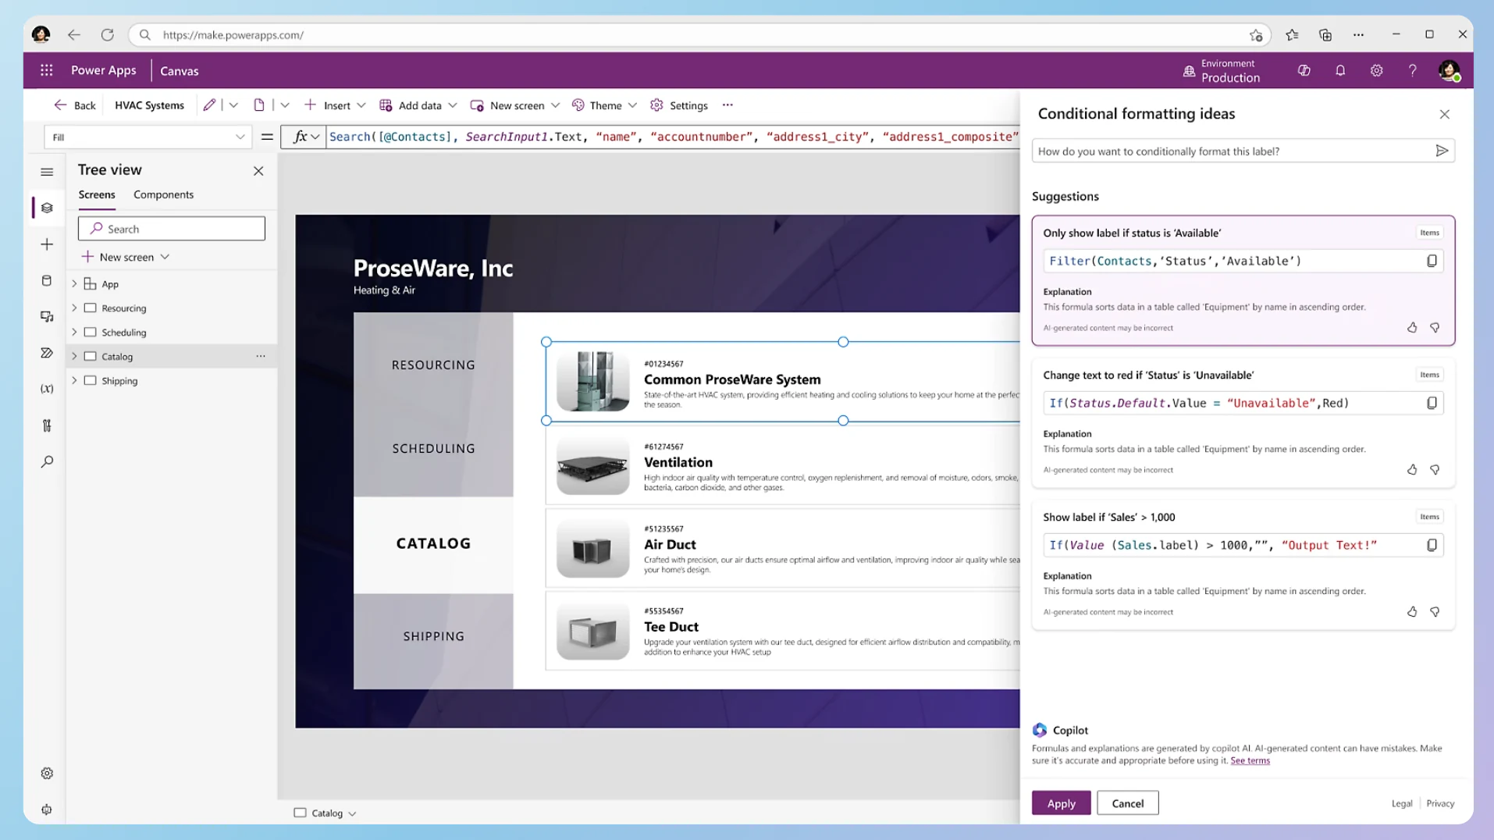Image resolution: width=1494 pixels, height=840 pixels.
Task: Copy the If(Status.Default.Value formula
Action: [1432, 403]
